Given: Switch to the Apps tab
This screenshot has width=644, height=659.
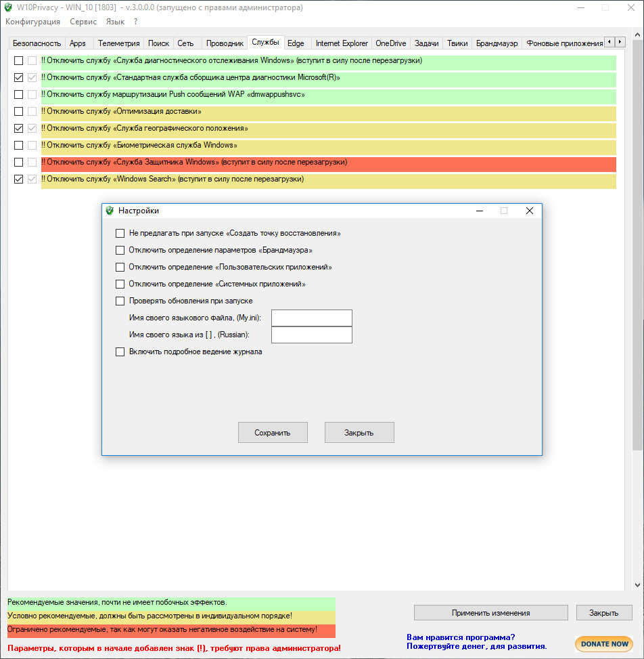Looking at the screenshot, I should coord(78,43).
